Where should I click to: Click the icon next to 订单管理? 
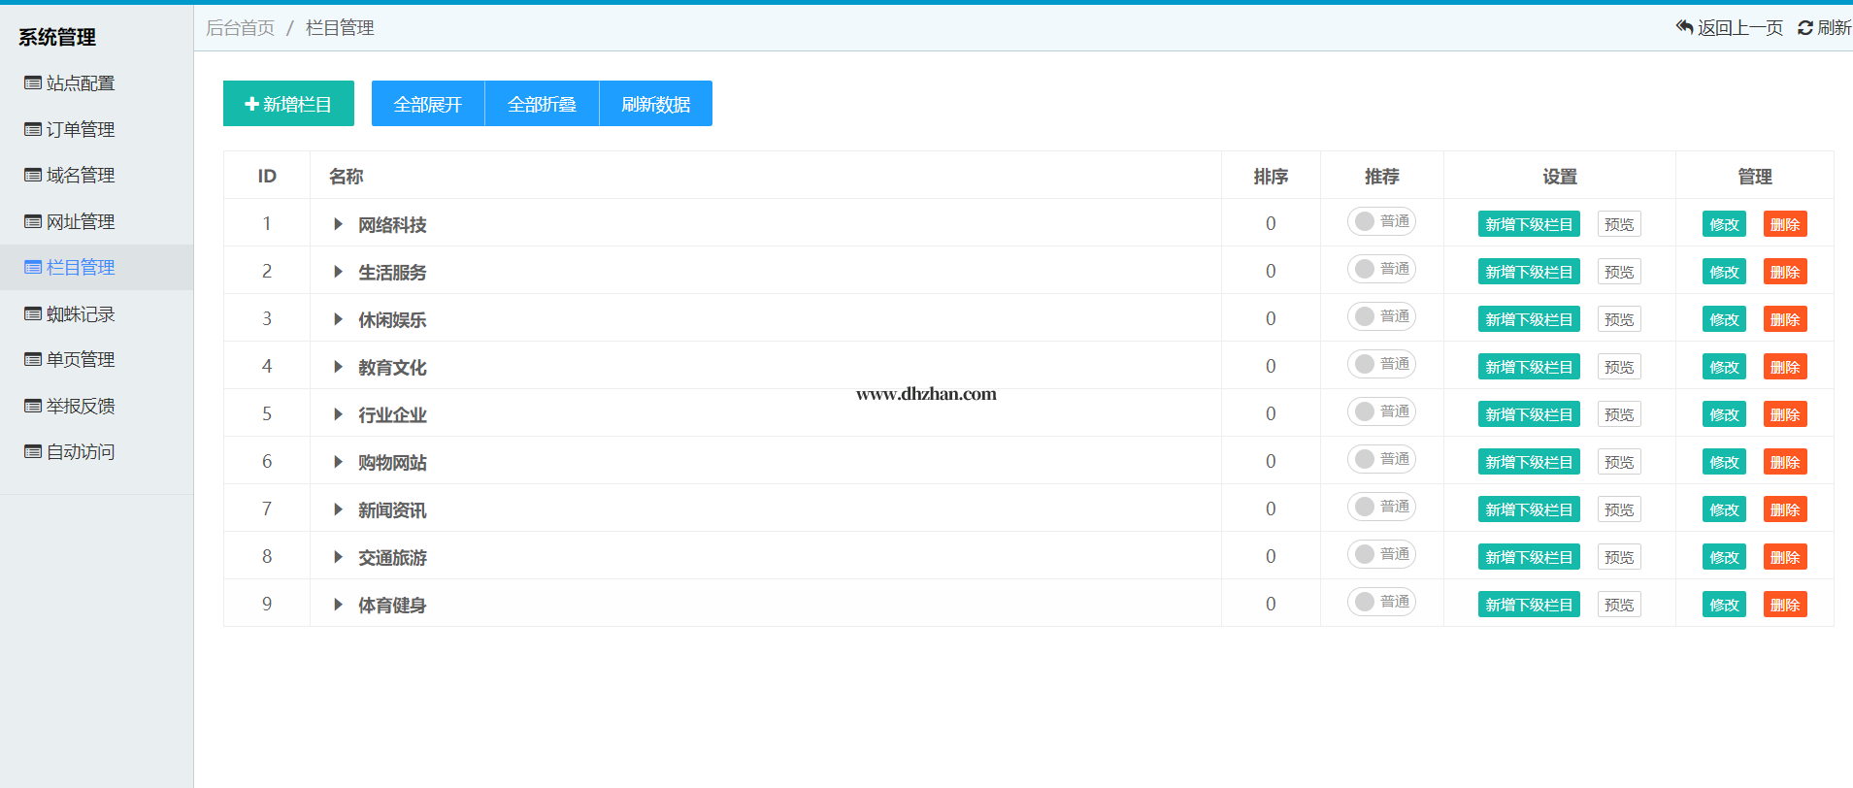tap(33, 130)
